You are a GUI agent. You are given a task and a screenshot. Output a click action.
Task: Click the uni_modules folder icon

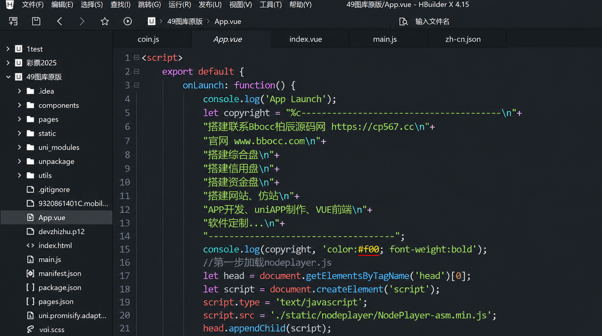click(30, 147)
